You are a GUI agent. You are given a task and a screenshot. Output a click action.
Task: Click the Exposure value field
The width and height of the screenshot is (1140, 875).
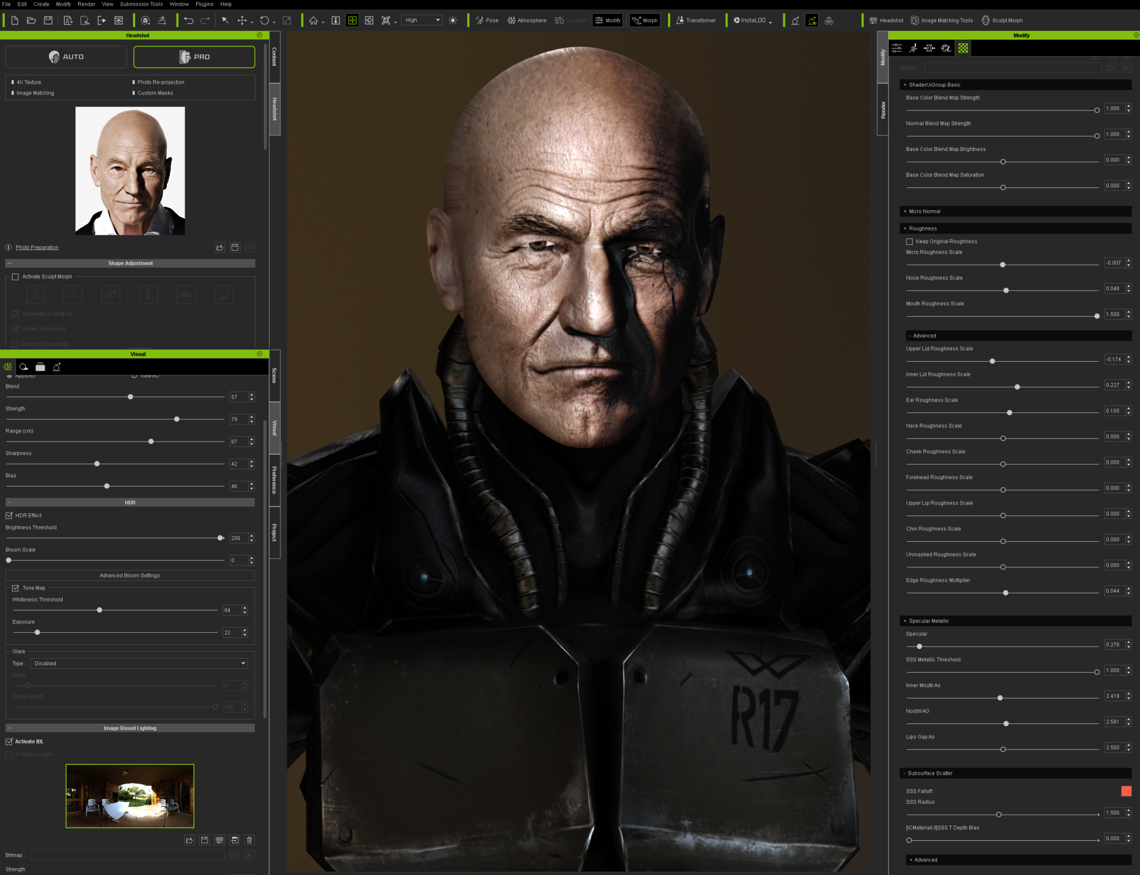pyautogui.click(x=231, y=632)
